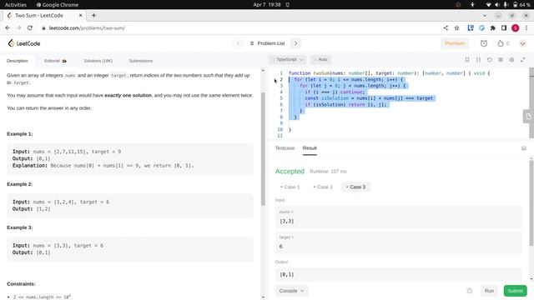
Task: Bookmark this page with star icon
Action: click(x=456, y=27)
